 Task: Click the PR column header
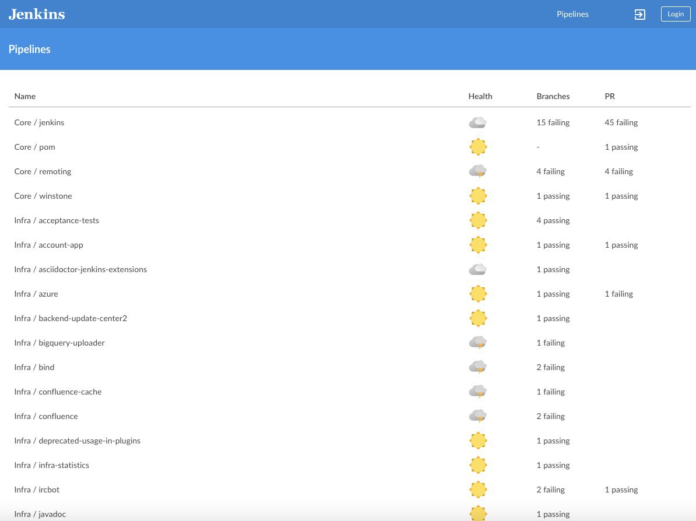pyautogui.click(x=610, y=96)
